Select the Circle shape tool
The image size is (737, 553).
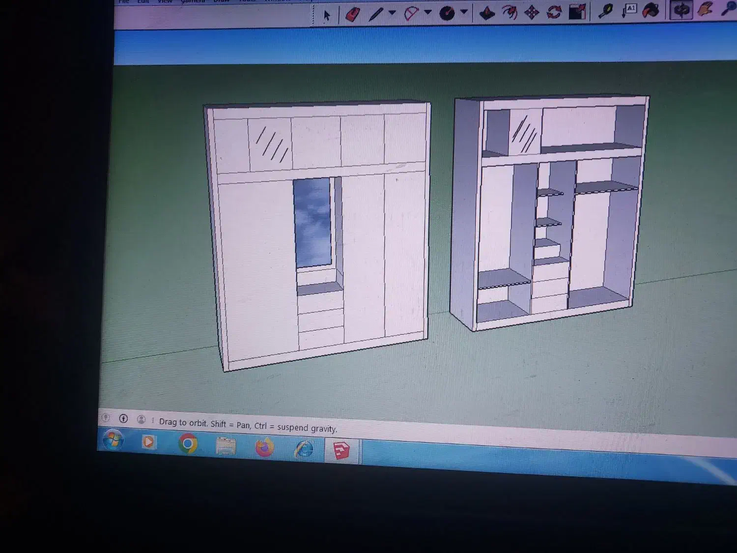click(447, 13)
